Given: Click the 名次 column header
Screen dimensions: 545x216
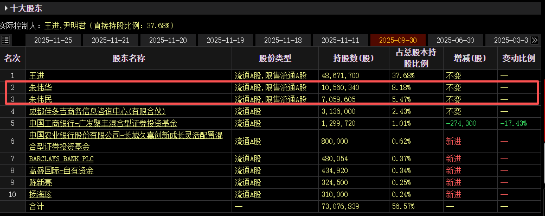Looking at the screenshot, I should point(12,59).
